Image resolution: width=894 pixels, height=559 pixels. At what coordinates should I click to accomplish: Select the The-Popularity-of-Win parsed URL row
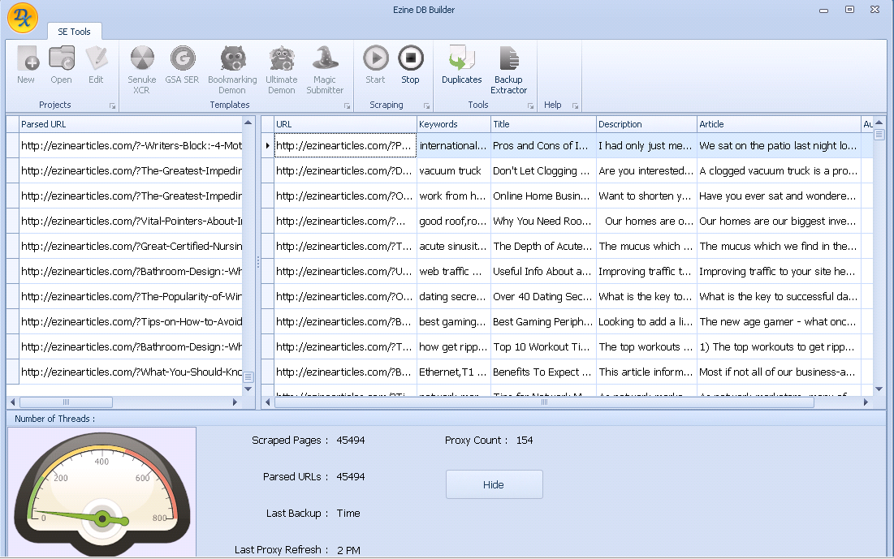pyautogui.click(x=131, y=296)
